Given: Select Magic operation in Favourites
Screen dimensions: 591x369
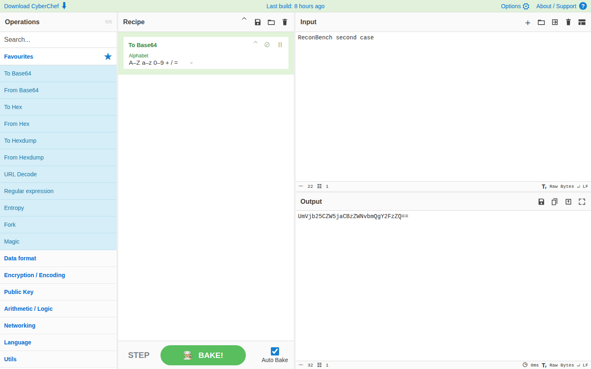Looking at the screenshot, I should 58,241.
